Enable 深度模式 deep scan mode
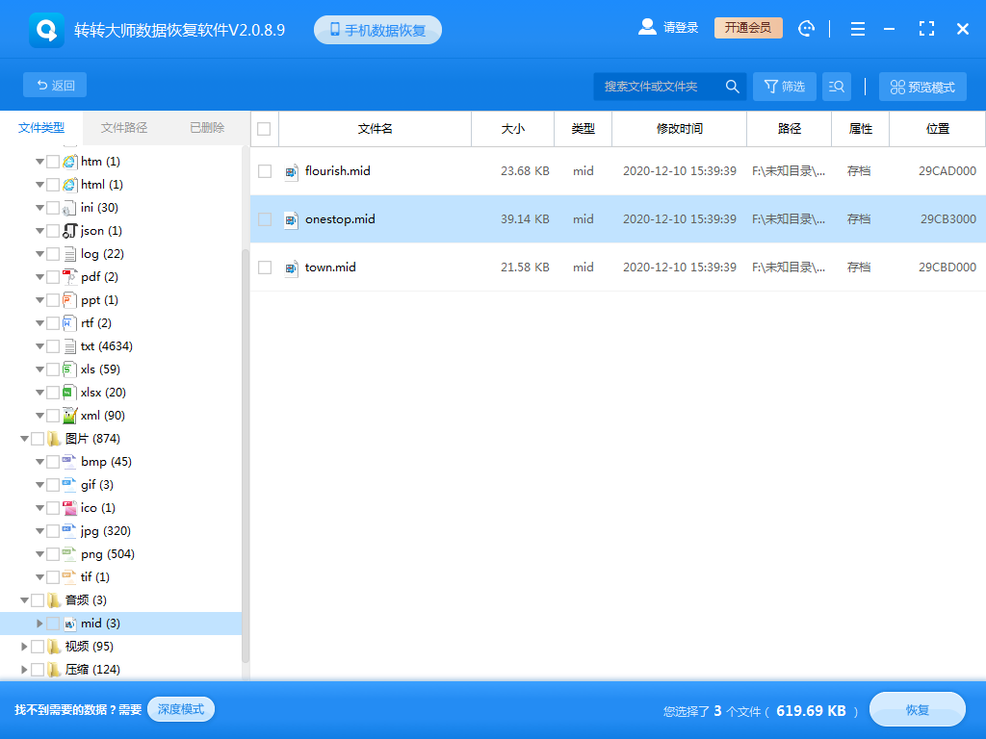986x739 pixels. click(x=180, y=709)
